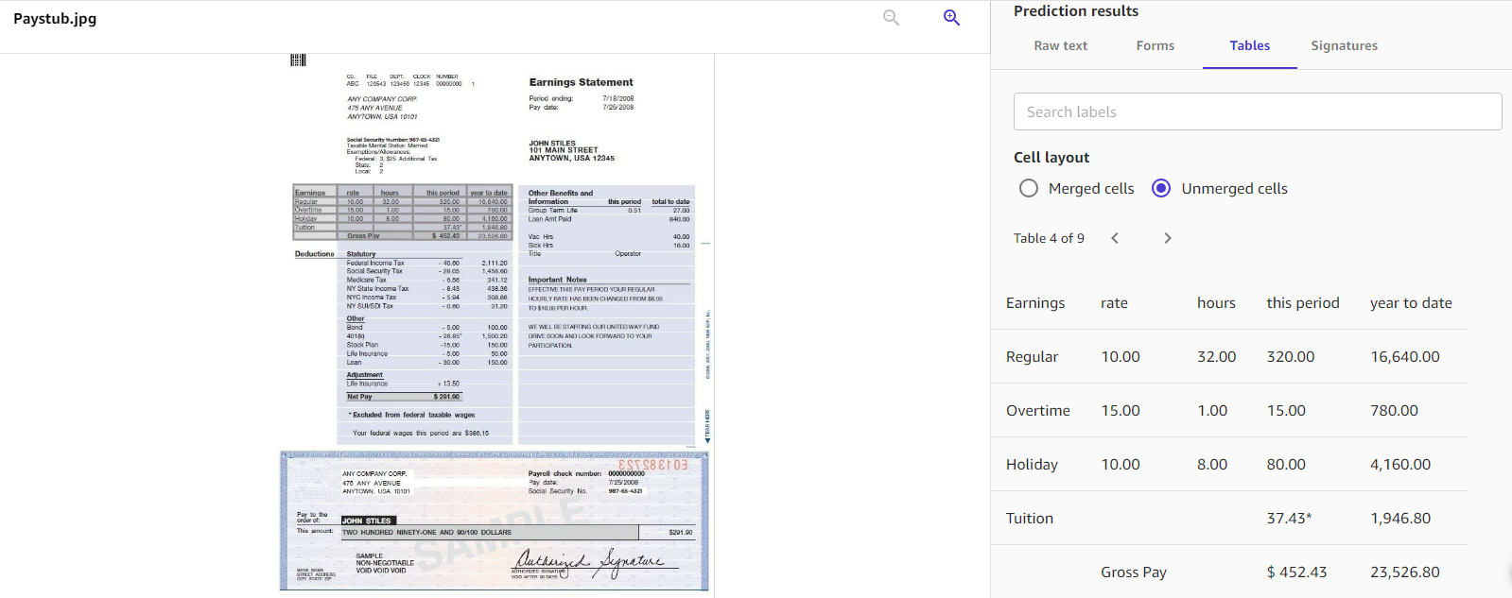Click the 'Cell layout' heading
The height and width of the screenshot is (598, 1512).
pos(1051,158)
